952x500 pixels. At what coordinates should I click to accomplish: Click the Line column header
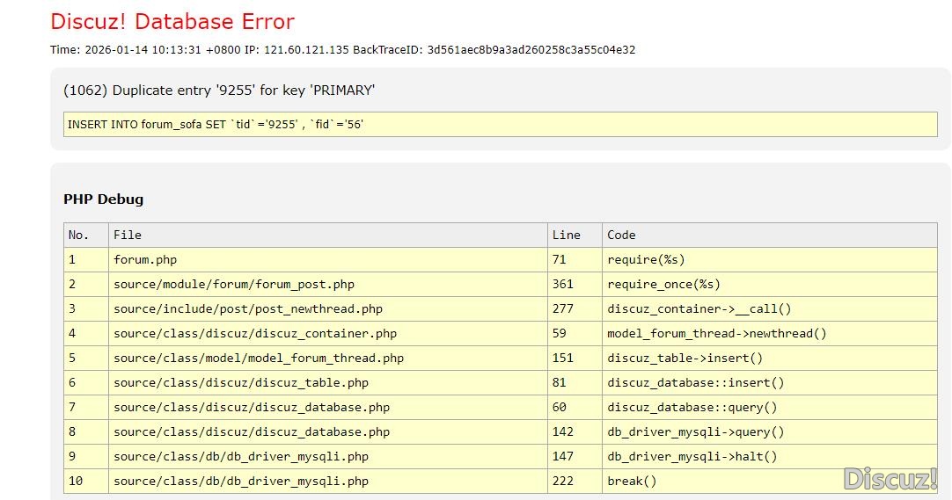click(x=566, y=236)
